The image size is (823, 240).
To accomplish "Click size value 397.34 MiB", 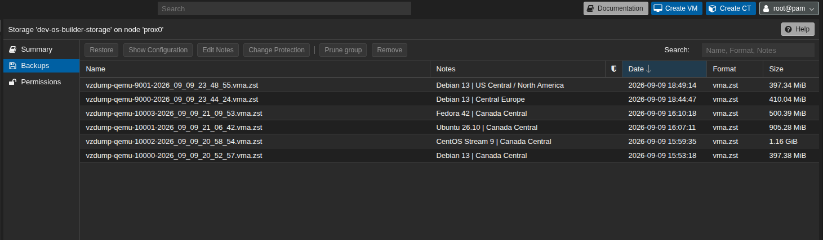I will click(788, 85).
